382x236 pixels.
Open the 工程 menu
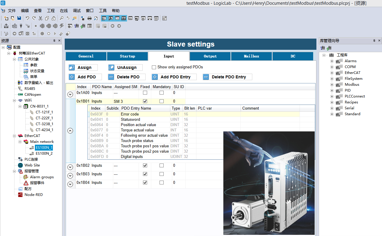pyautogui.click(x=51, y=11)
